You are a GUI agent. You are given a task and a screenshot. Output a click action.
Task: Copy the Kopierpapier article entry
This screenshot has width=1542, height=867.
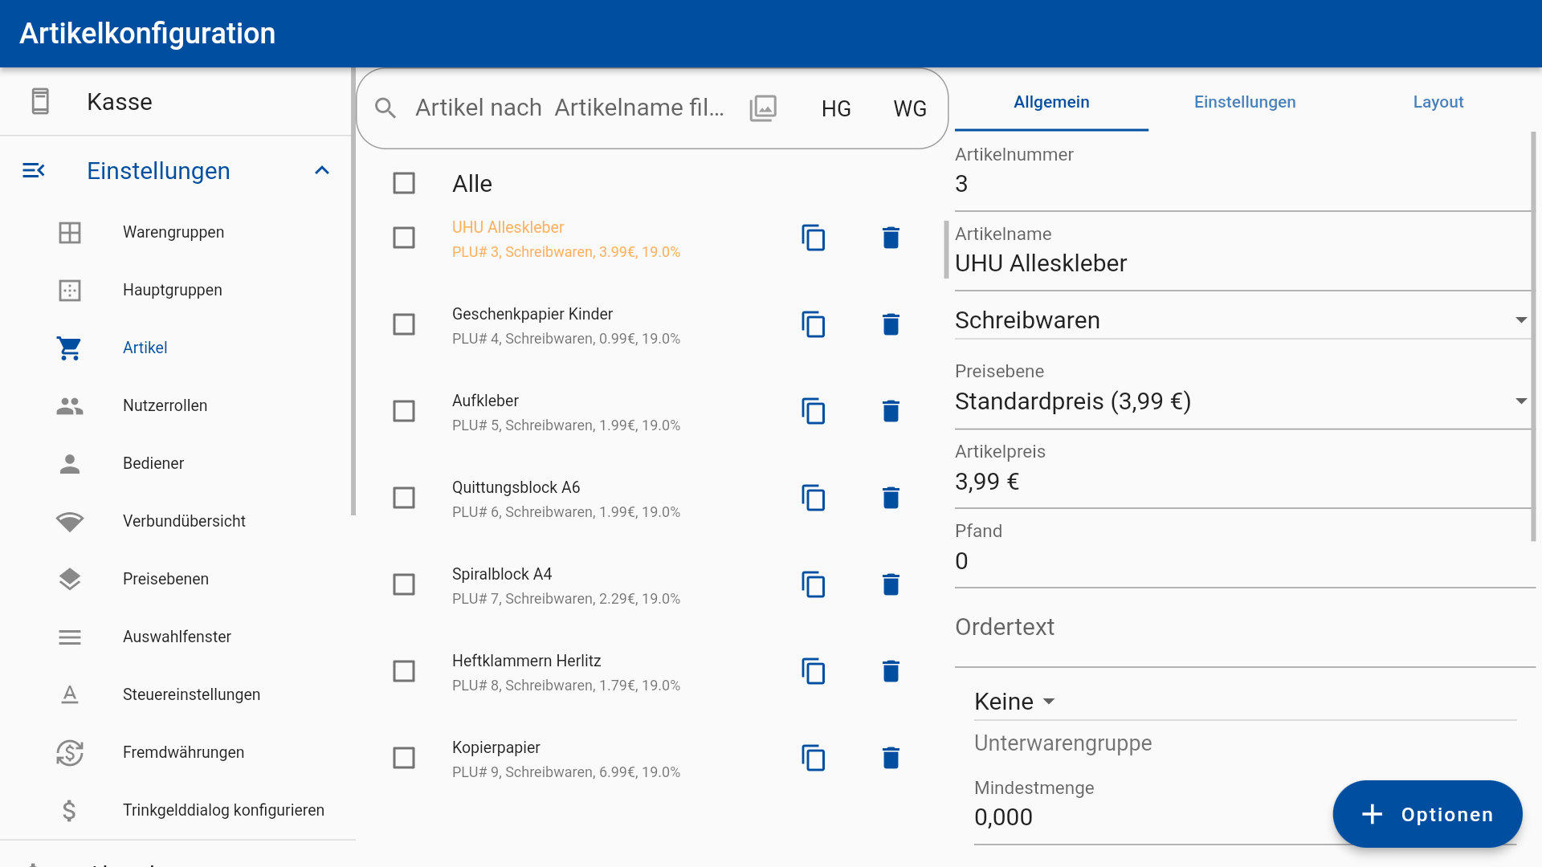[813, 758]
